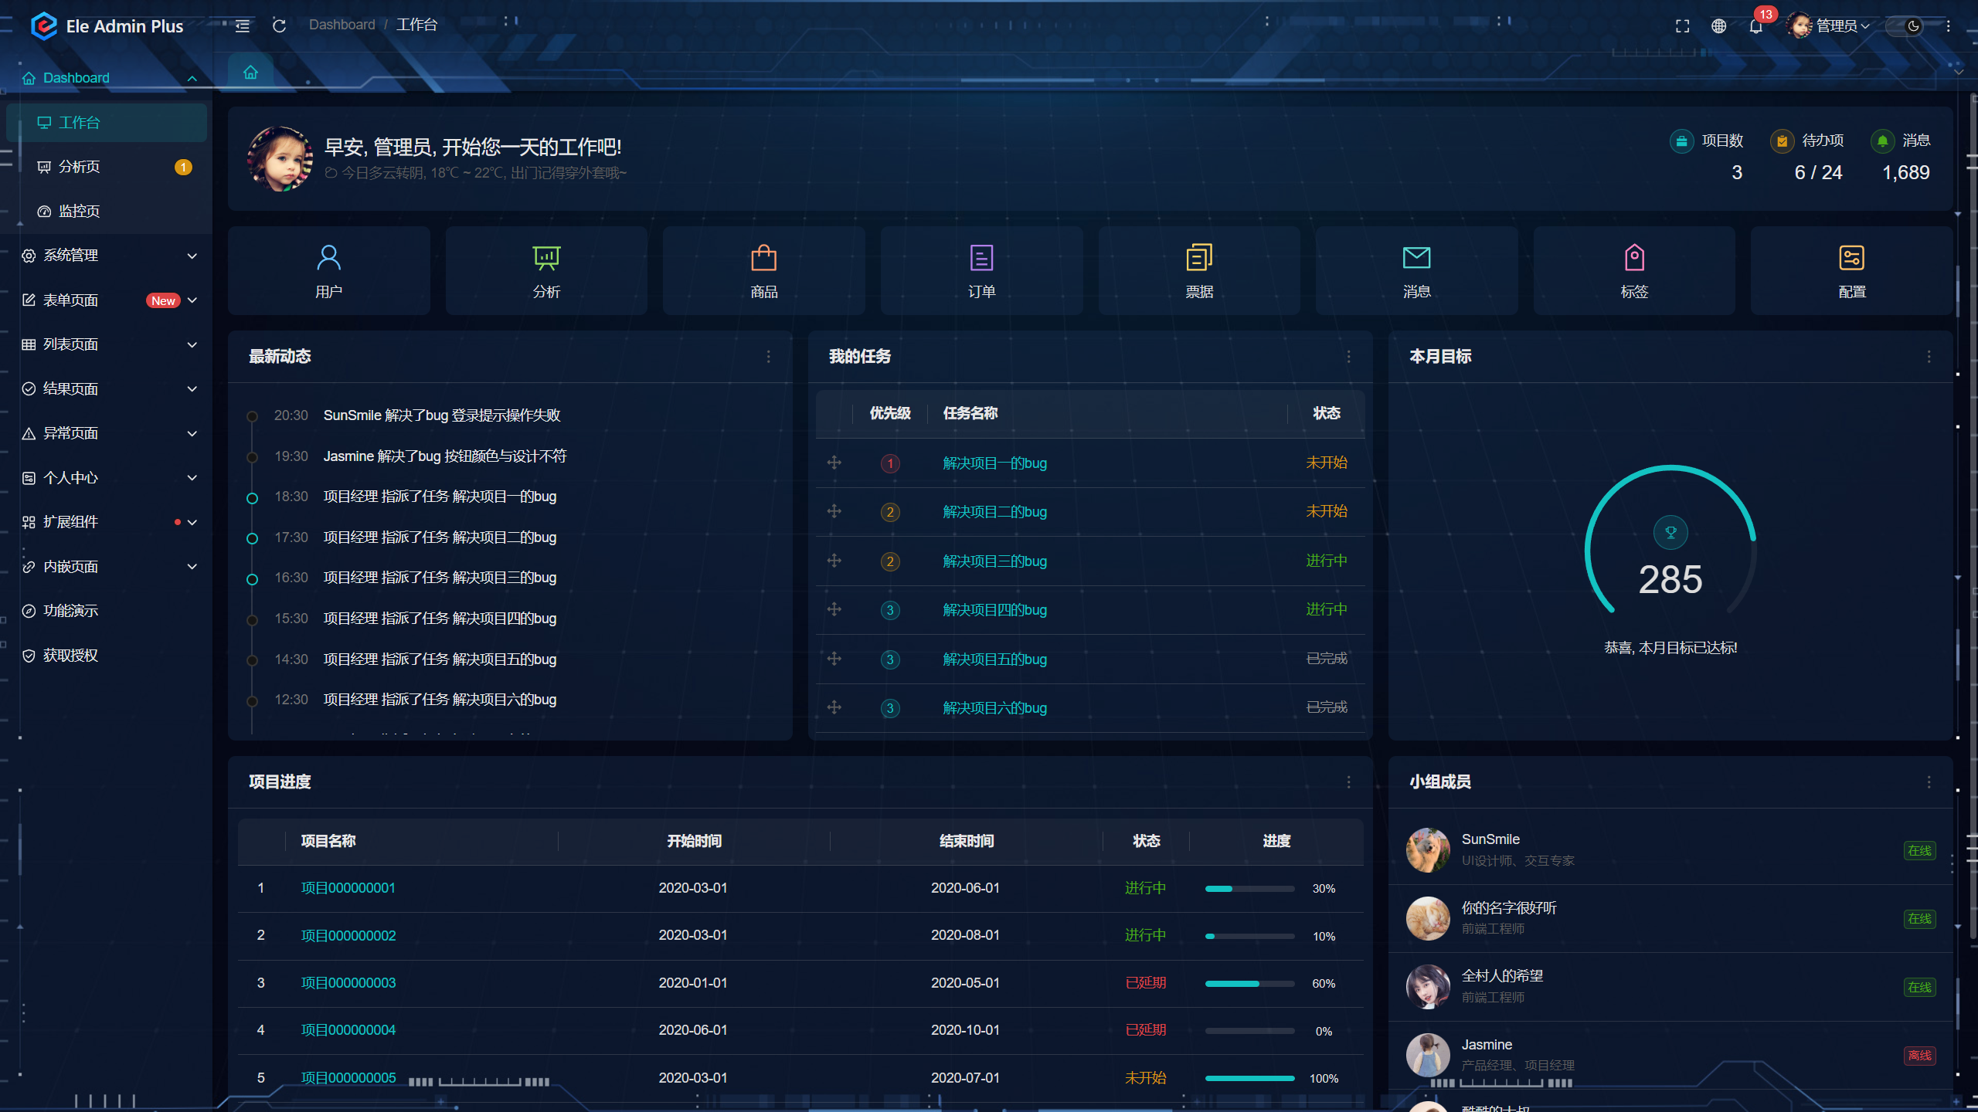The height and width of the screenshot is (1112, 1978).
Task: Select the home tab icon
Action: 250,73
